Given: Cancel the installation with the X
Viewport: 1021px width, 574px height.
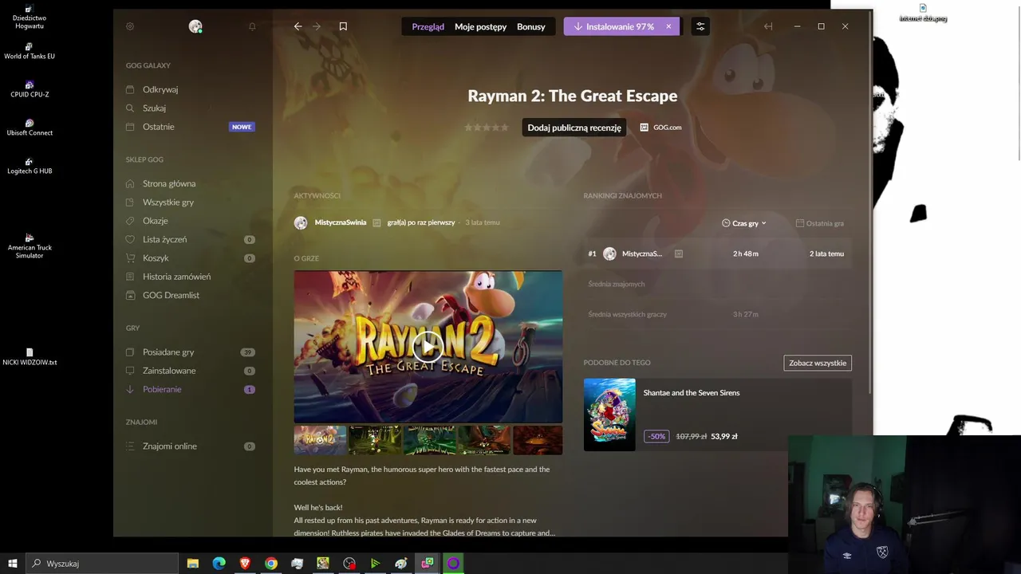Looking at the screenshot, I should [x=668, y=26].
